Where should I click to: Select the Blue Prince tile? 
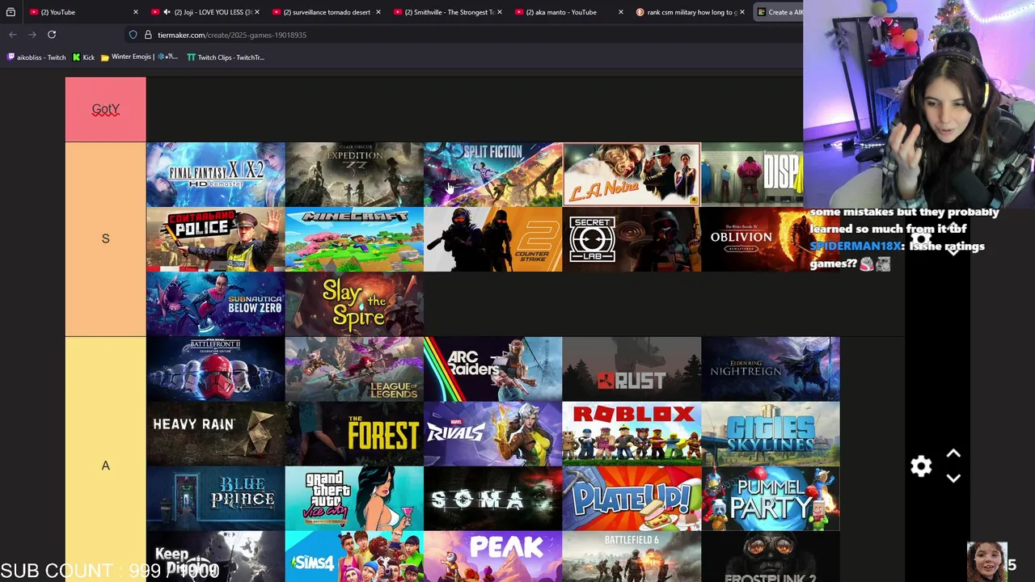point(216,499)
